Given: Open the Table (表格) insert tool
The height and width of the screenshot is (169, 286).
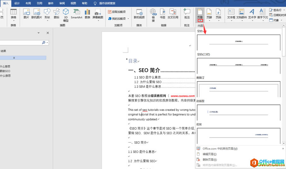Looking at the screenshot, I should [x=13, y=15].
